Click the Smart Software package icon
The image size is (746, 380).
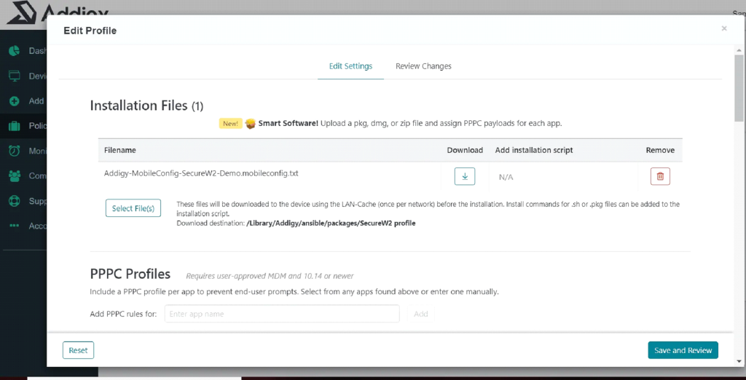pos(251,123)
